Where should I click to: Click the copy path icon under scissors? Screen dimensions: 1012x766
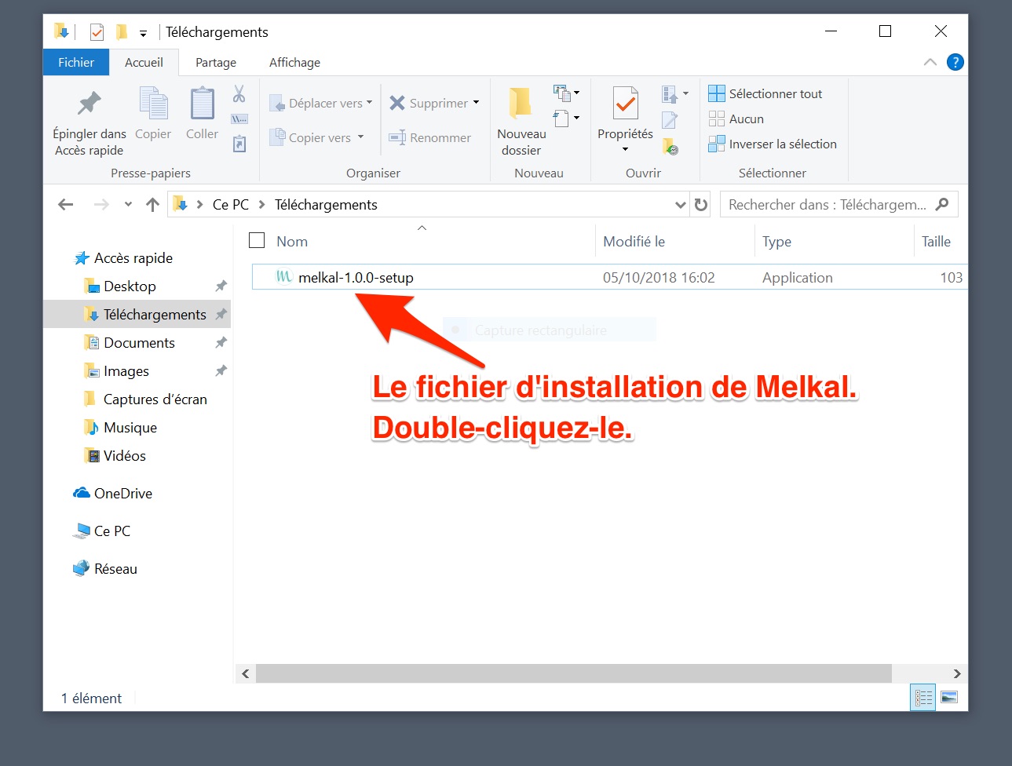tap(239, 119)
